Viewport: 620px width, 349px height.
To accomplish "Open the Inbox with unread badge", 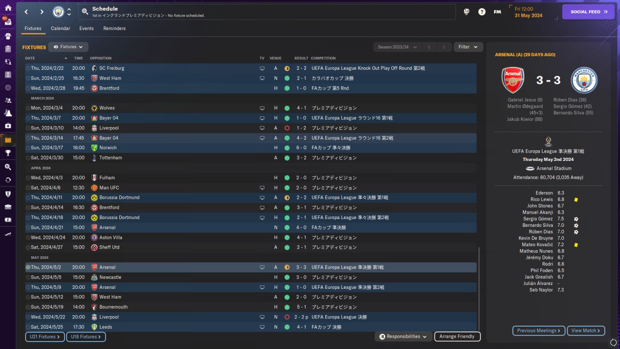I will pyautogui.click(x=8, y=22).
